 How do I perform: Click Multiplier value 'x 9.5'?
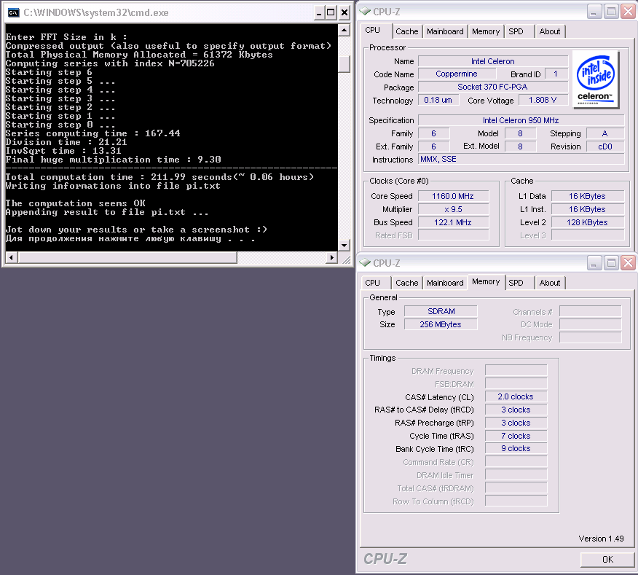point(453,209)
